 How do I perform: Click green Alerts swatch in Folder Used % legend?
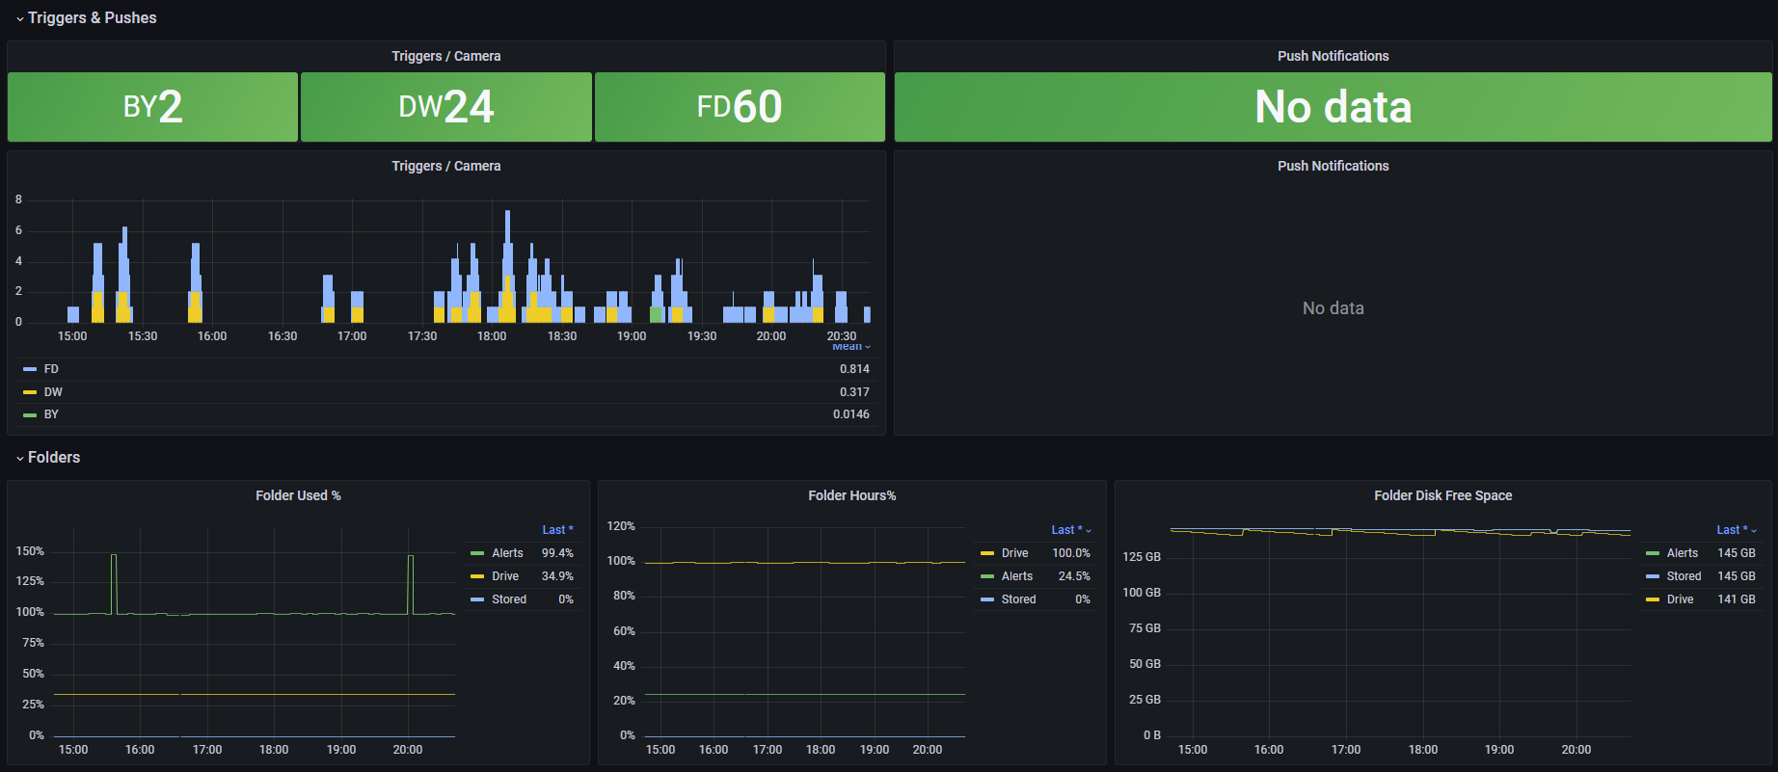[477, 553]
